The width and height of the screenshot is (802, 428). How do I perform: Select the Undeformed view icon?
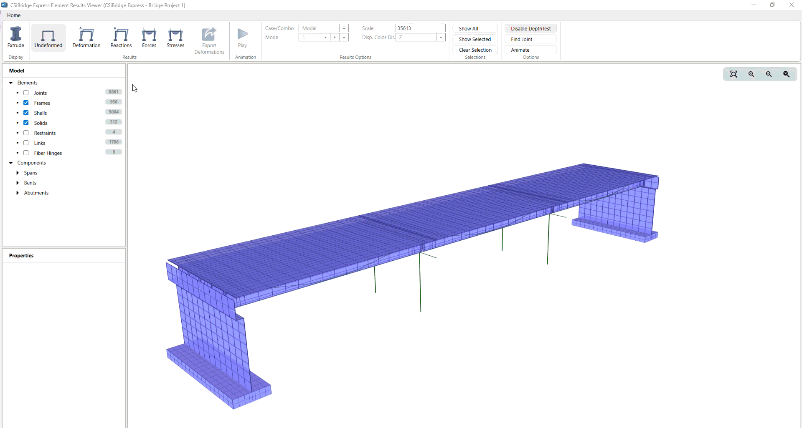pyautogui.click(x=48, y=37)
